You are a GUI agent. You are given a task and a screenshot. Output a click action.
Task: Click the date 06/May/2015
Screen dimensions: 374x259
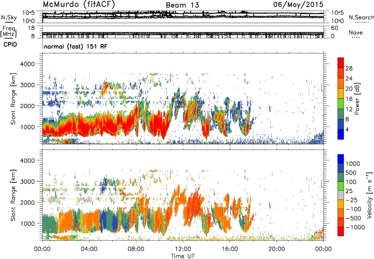click(298, 5)
